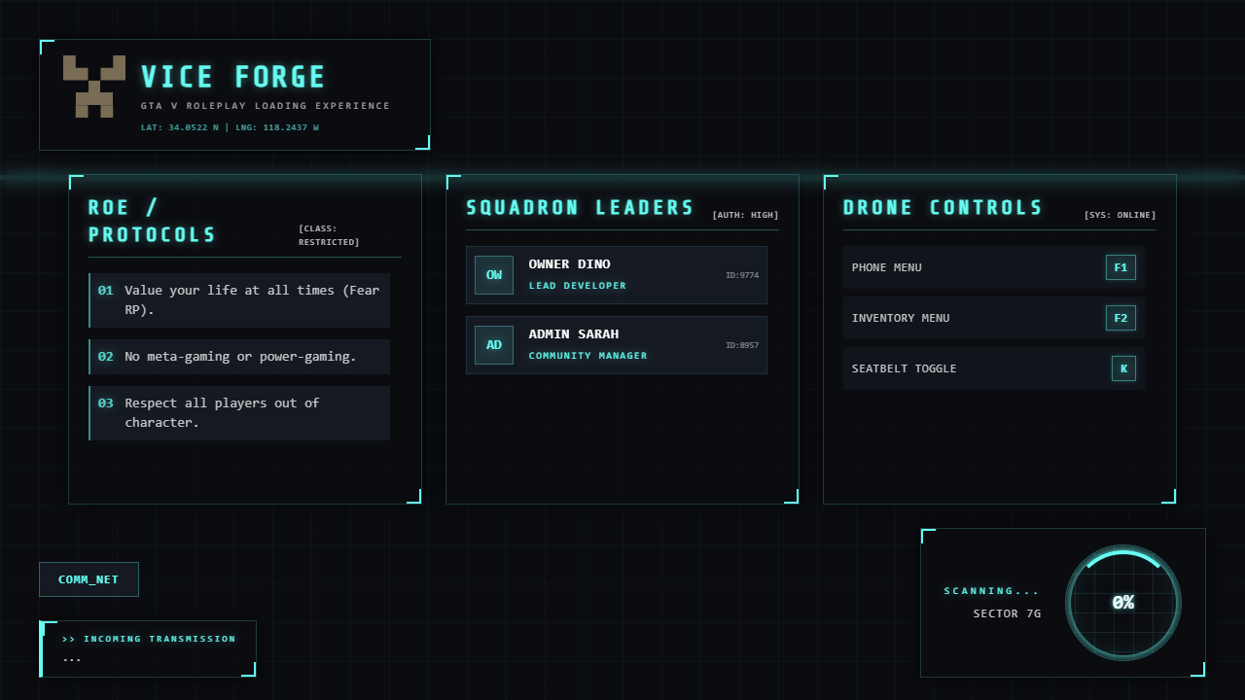This screenshot has width=1245, height=700.
Task: Click the LAT/LNG coordinates readout
Action: coord(230,127)
